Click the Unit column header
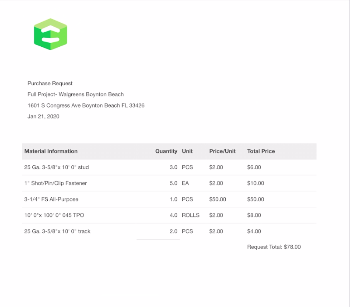 [187, 151]
